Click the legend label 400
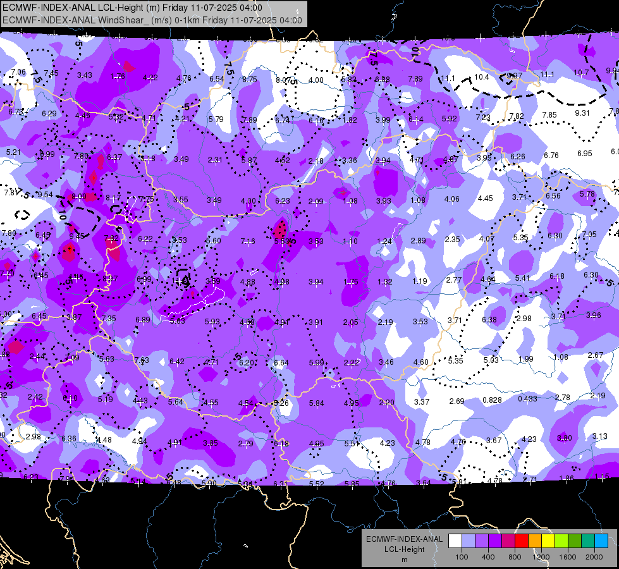This screenshot has height=569, width=619. 488,557
